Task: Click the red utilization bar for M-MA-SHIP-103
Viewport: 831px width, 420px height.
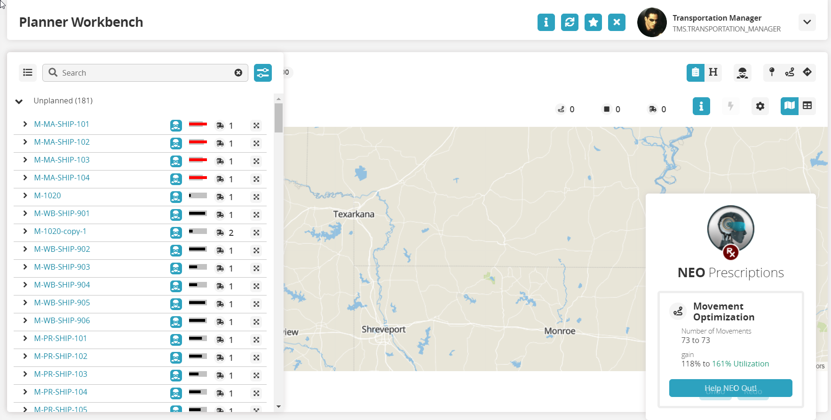Action: (x=198, y=160)
